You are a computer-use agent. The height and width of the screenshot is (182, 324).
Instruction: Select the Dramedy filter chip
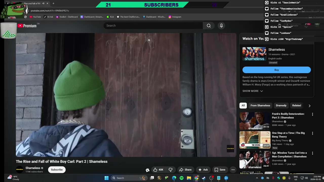tap(281, 105)
